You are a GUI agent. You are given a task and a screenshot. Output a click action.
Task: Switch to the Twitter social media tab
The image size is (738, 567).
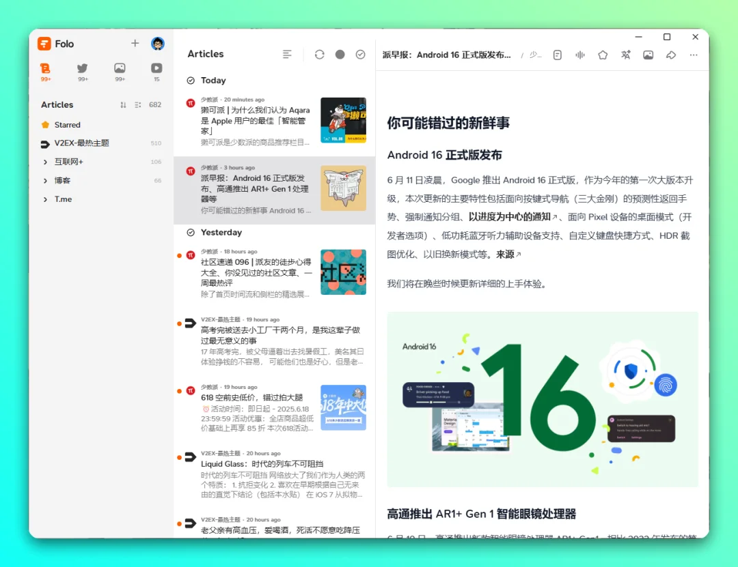(x=83, y=72)
